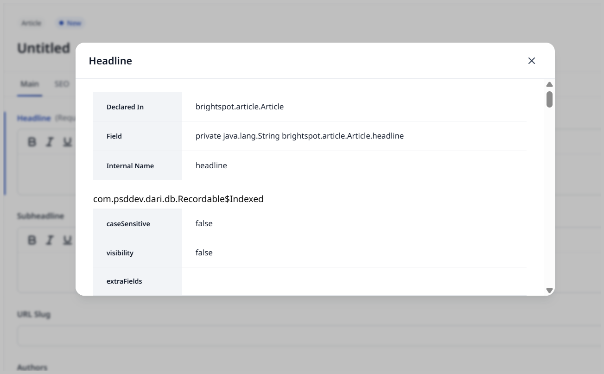Click the blue New status badge

coord(70,22)
